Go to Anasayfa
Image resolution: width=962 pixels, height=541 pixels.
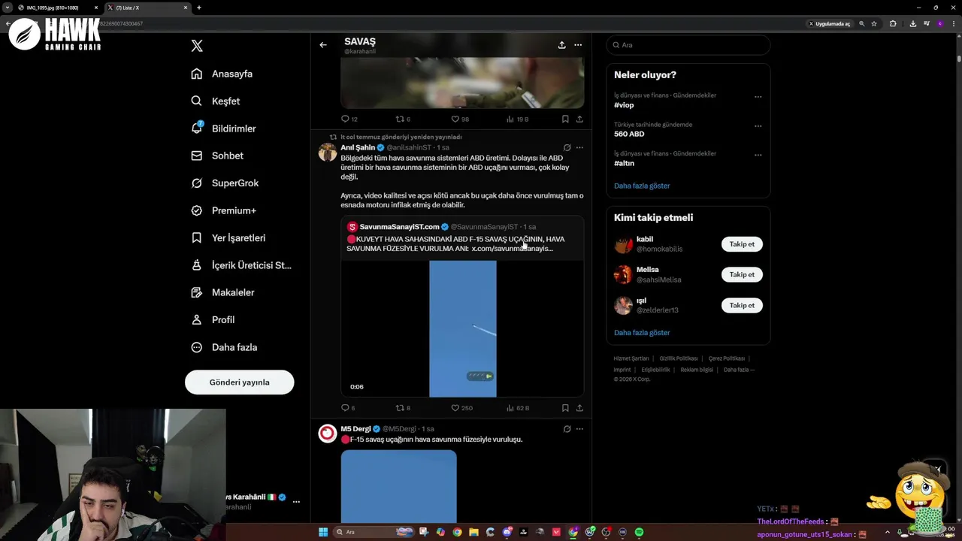tap(222, 74)
